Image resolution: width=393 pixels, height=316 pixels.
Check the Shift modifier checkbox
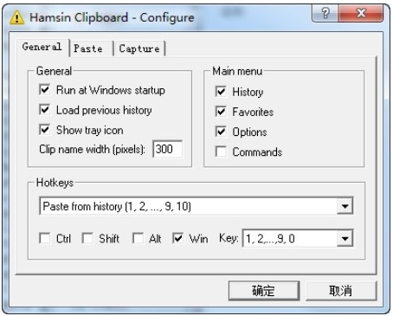tap(87, 238)
